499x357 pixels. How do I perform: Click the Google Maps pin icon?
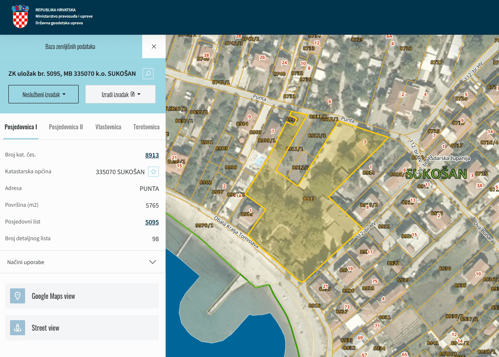18,296
